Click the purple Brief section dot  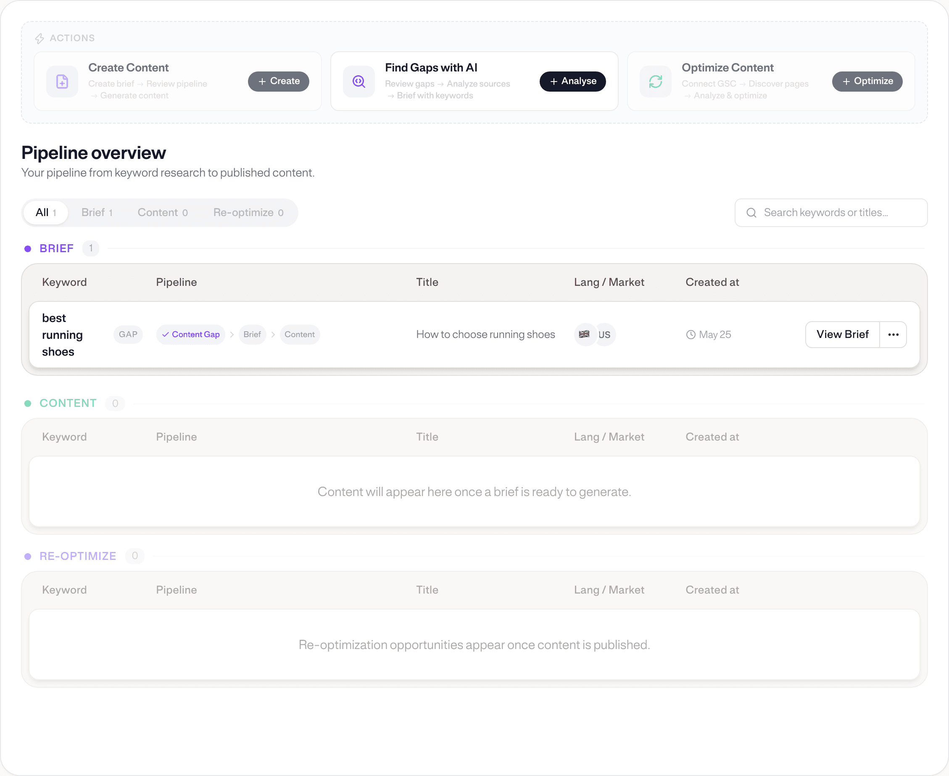point(28,249)
